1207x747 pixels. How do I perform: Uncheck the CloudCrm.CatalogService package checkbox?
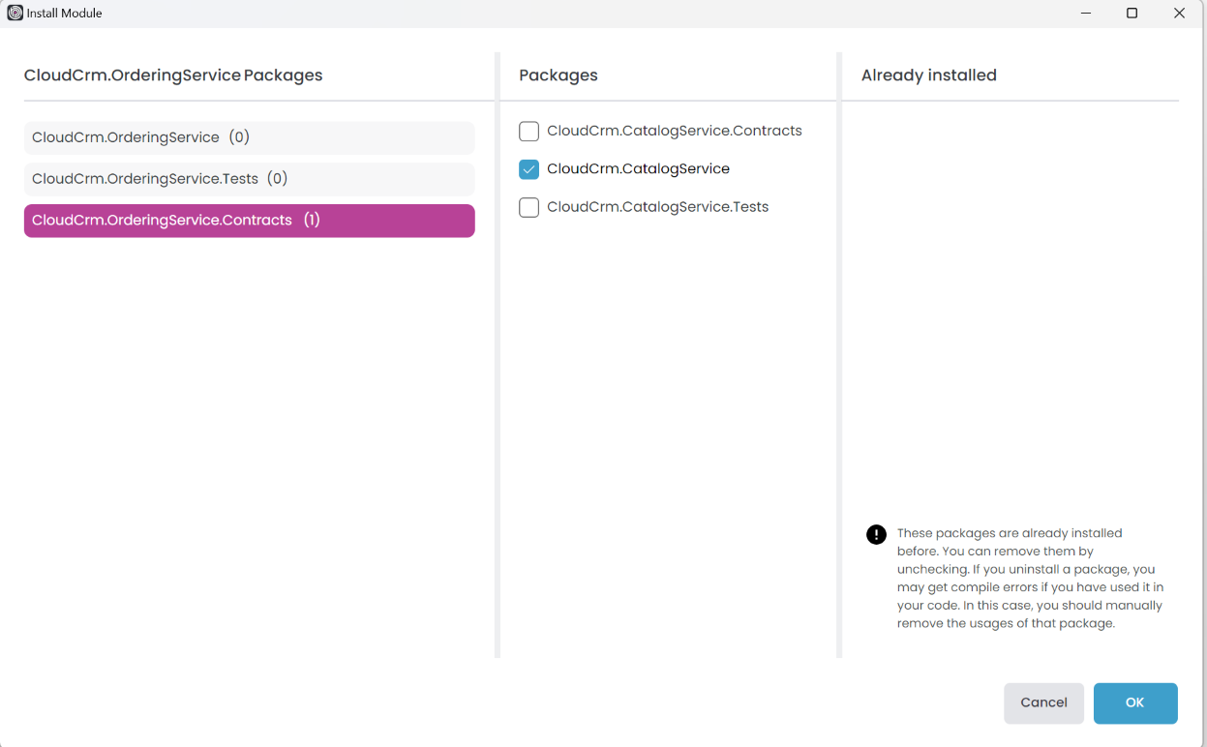coord(528,169)
